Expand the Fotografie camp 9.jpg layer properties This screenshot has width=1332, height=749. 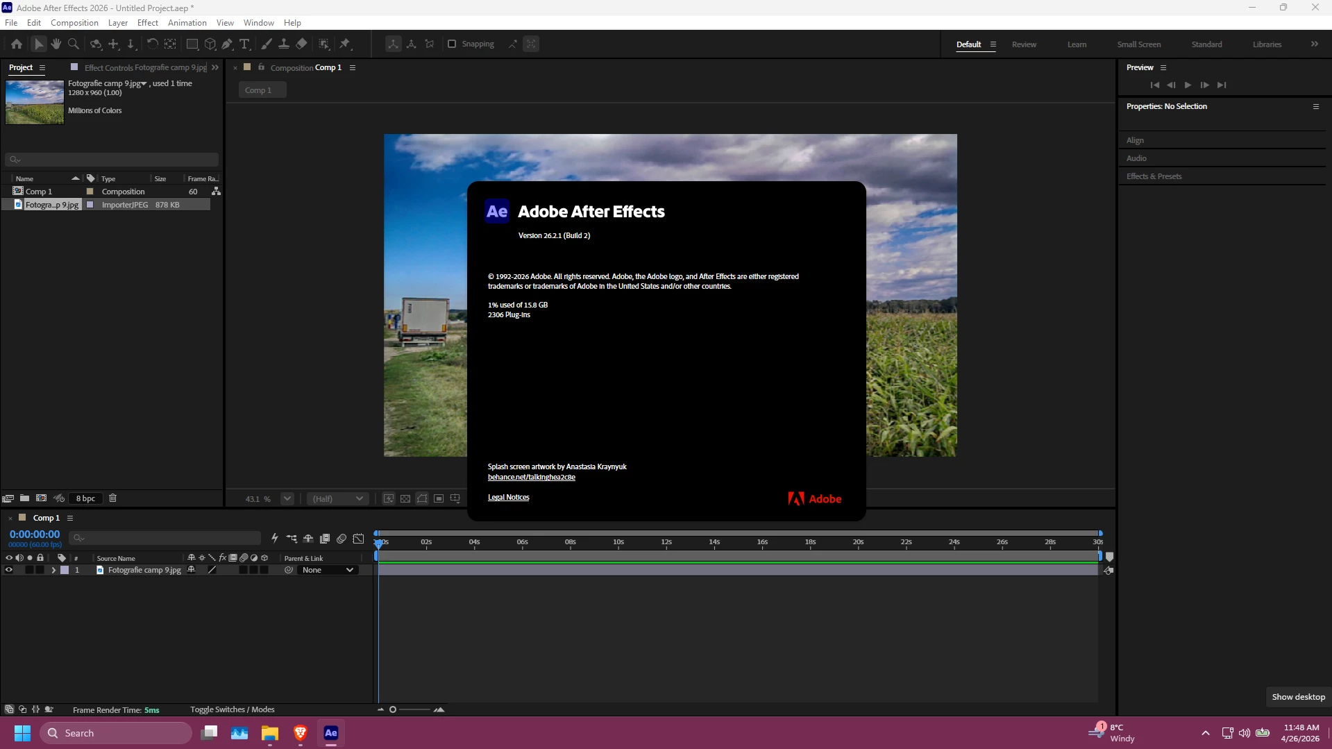tap(53, 570)
